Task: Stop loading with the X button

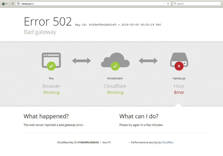Action: point(168,4)
